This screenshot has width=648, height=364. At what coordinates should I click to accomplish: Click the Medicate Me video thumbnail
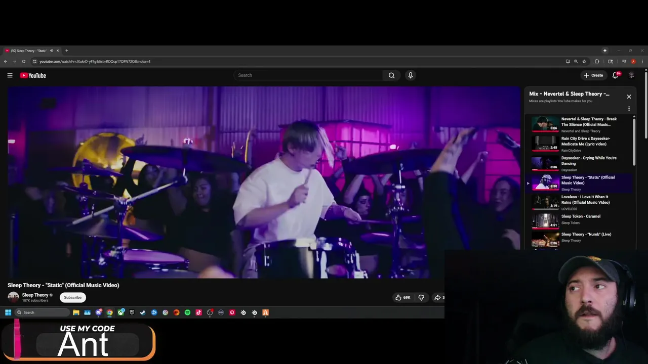point(545,144)
